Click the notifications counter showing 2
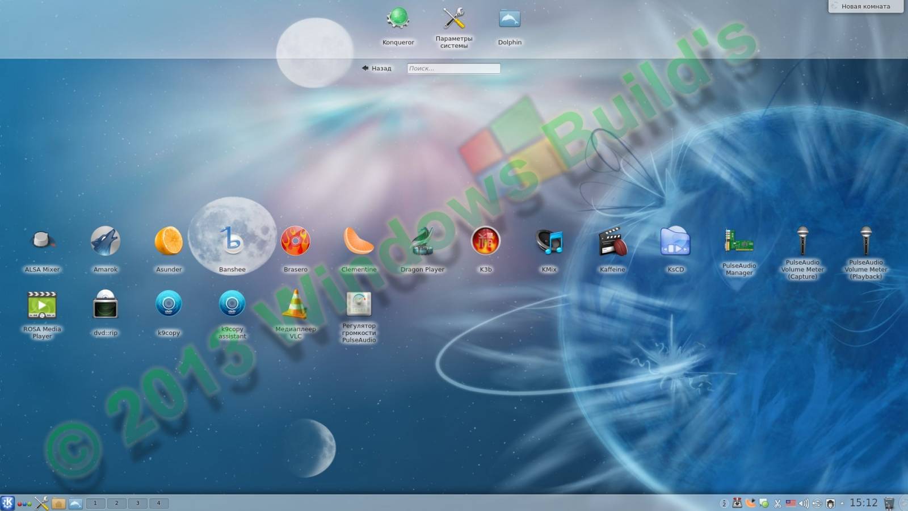Viewport: 908px width, 511px height. 724,503
